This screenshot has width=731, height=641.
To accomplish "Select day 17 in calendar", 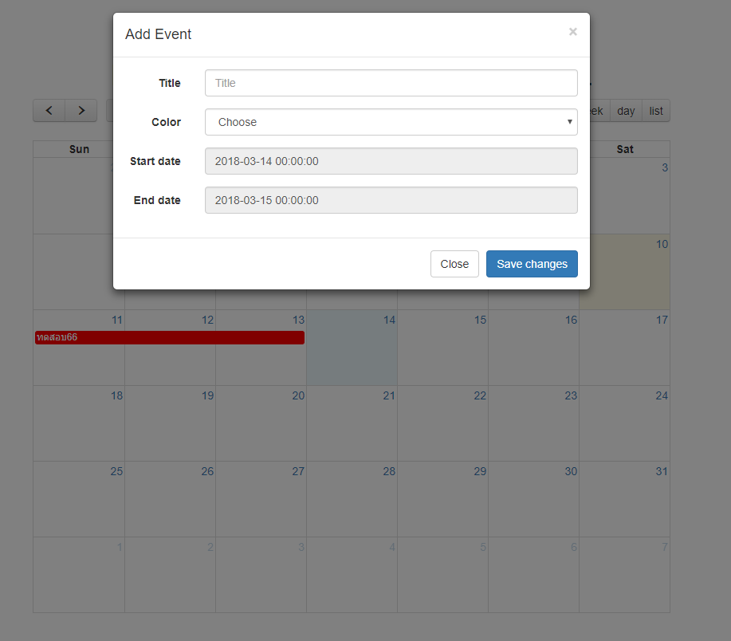I will [625, 348].
